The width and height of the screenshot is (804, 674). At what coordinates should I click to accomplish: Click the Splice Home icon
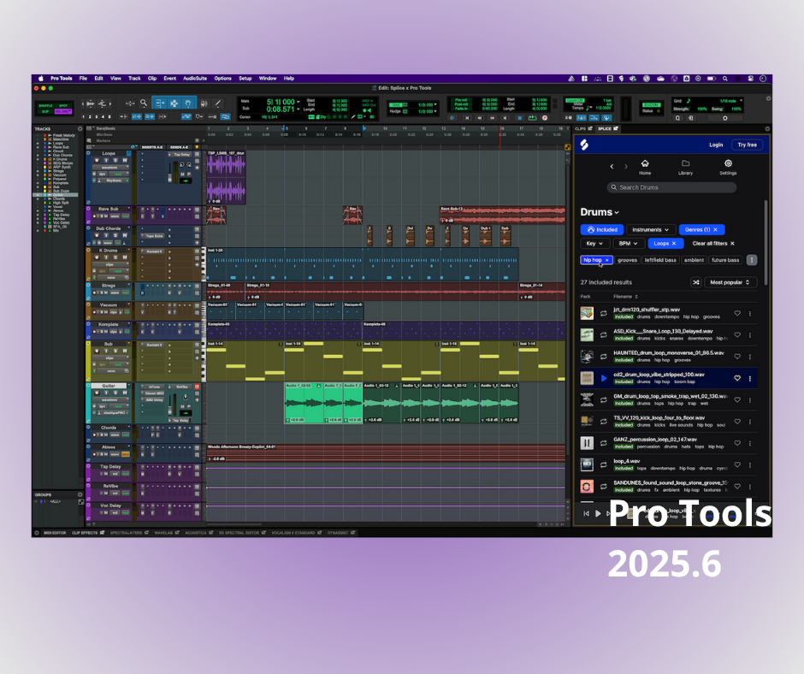point(645,163)
